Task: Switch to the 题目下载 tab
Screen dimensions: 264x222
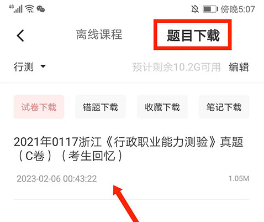Action: pyautogui.click(x=193, y=35)
